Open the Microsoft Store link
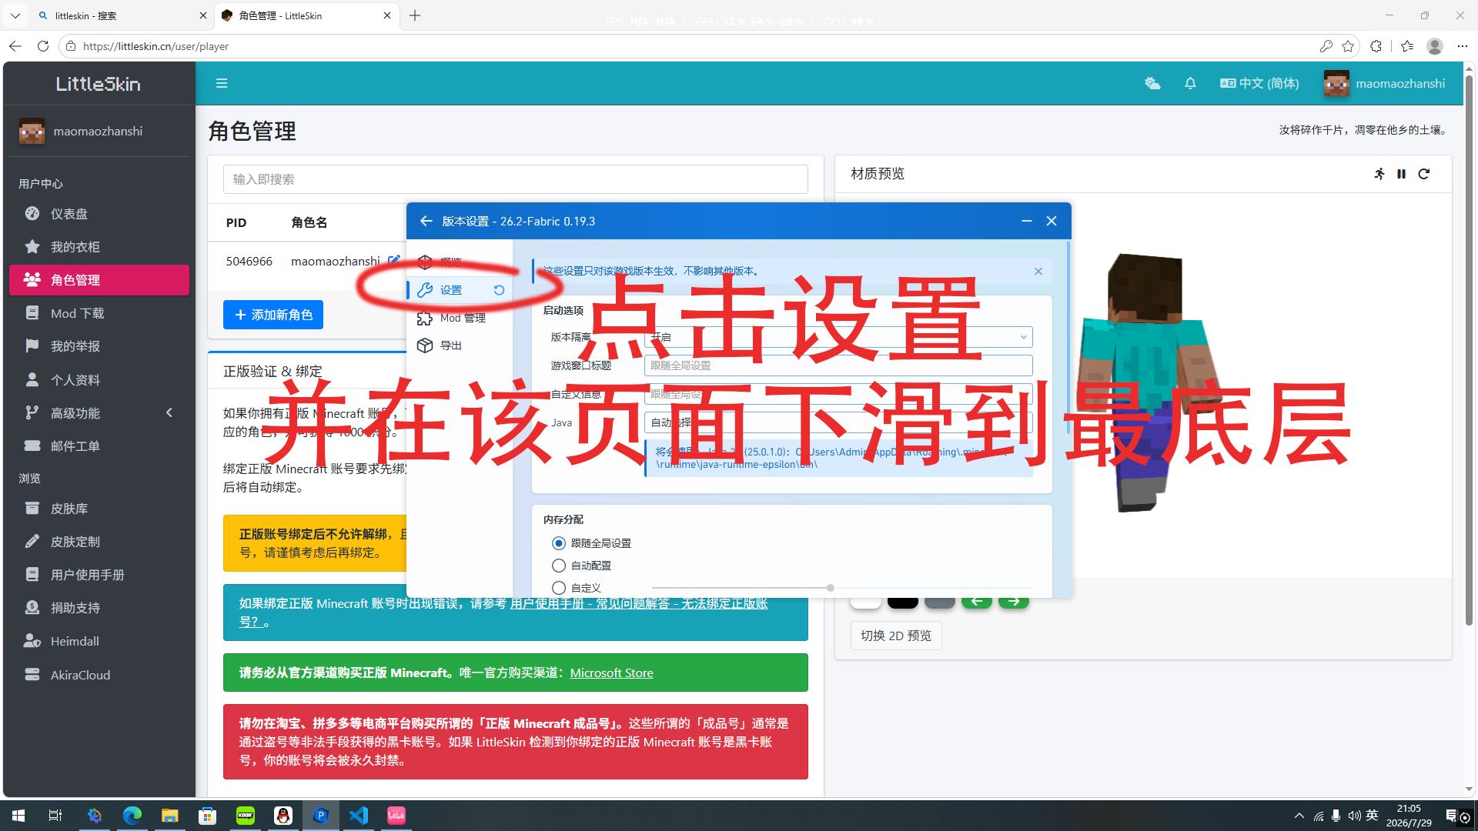Image resolution: width=1478 pixels, height=831 pixels. (611, 673)
